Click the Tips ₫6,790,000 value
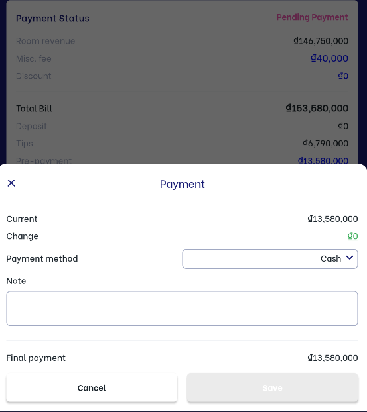367x412 pixels. tap(325, 143)
